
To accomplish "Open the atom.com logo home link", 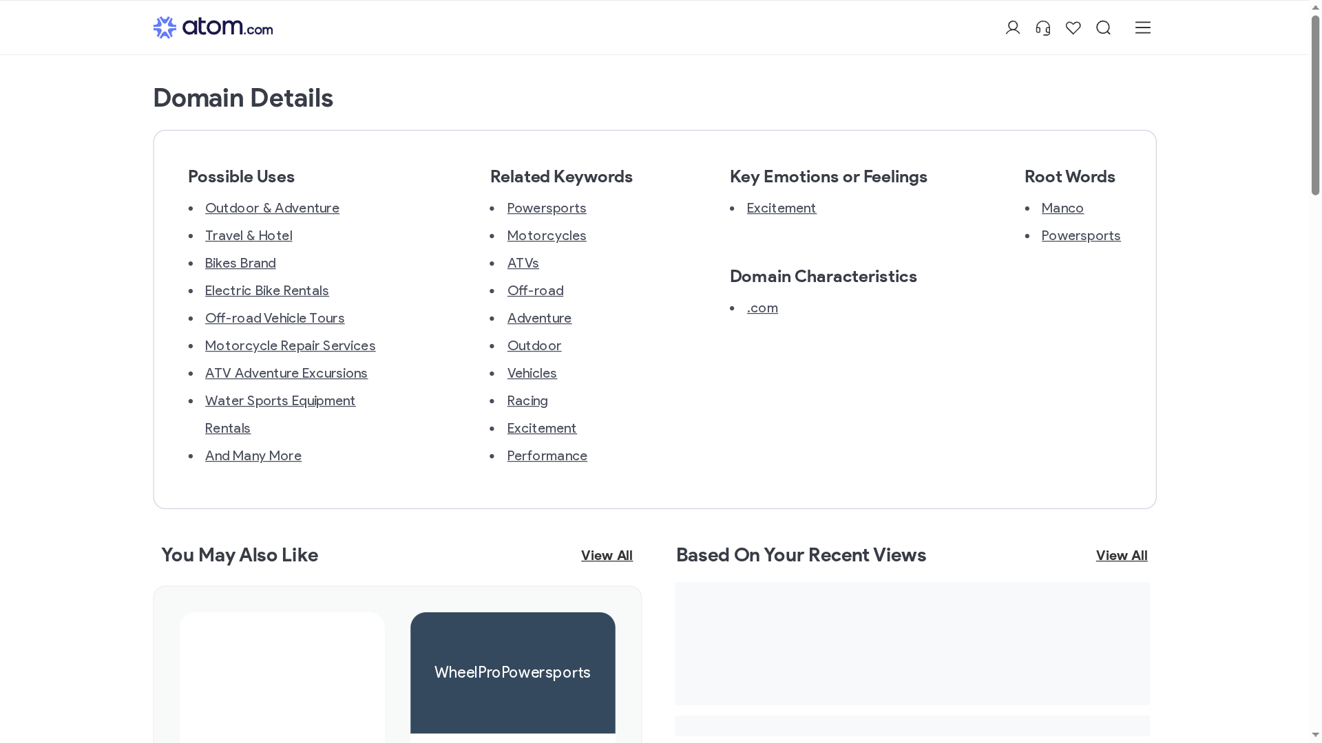I will [x=213, y=28].
